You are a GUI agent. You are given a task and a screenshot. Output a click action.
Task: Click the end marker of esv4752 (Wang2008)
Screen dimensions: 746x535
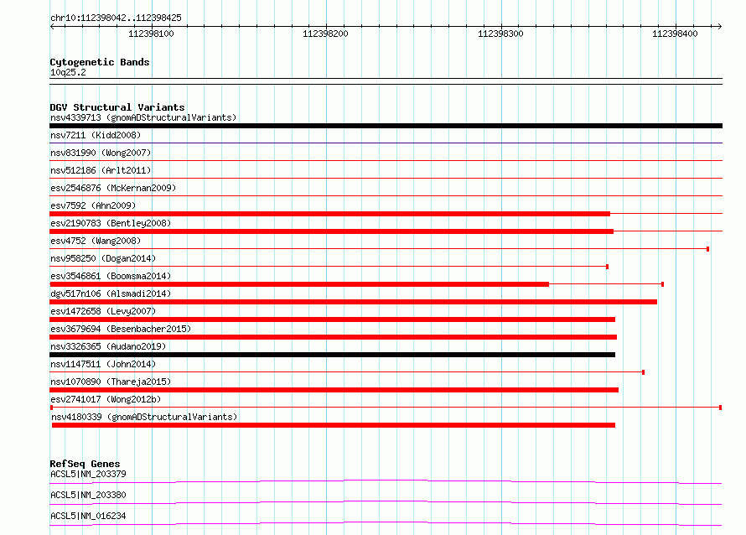(708, 249)
